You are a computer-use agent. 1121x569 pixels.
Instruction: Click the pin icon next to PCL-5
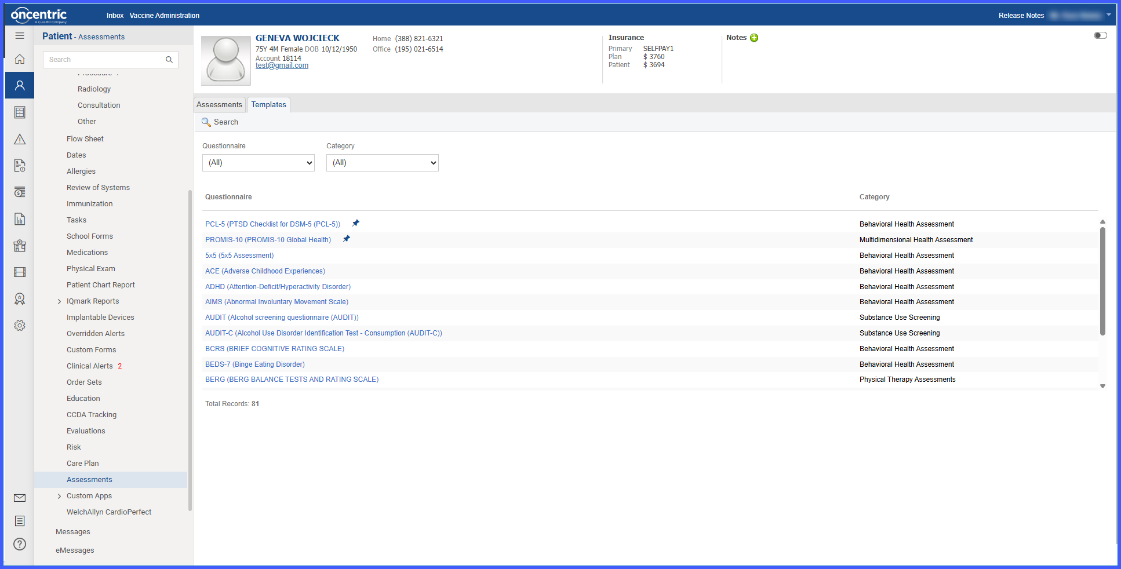pyautogui.click(x=356, y=223)
